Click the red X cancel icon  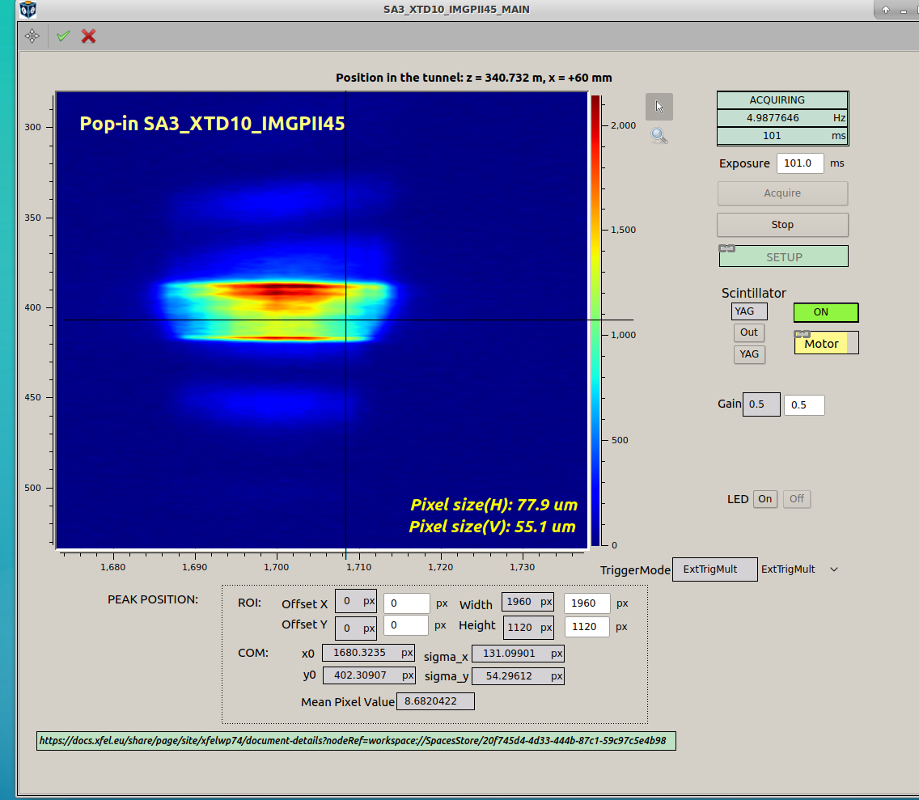(88, 36)
